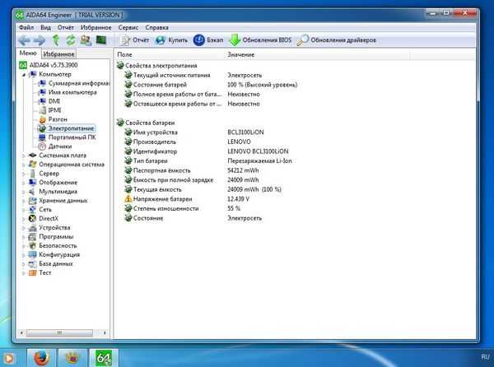Open the Справка menu
The width and height of the screenshot is (494, 367).
pyautogui.click(x=156, y=27)
